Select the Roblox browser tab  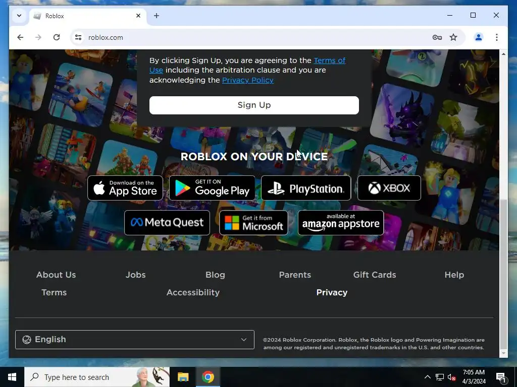pos(88,16)
